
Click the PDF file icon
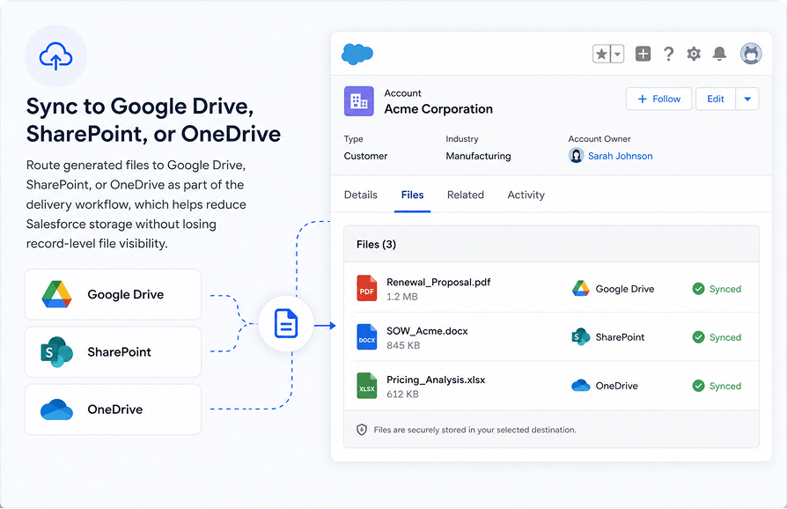(367, 288)
